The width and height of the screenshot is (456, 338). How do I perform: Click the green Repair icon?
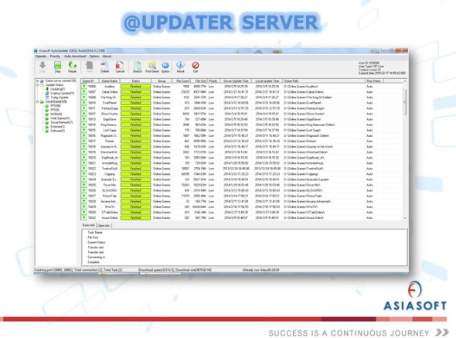click(72, 67)
